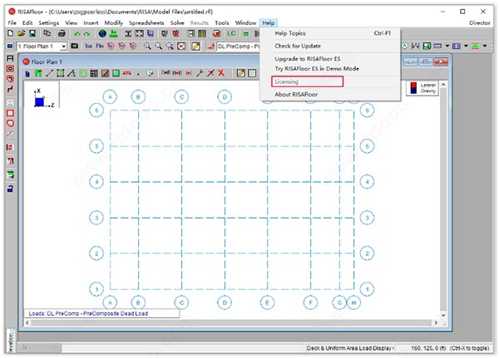This screenshot has width=499, height=358.
Task: Click the LC load combinations icon
Action: click(231, 33)
